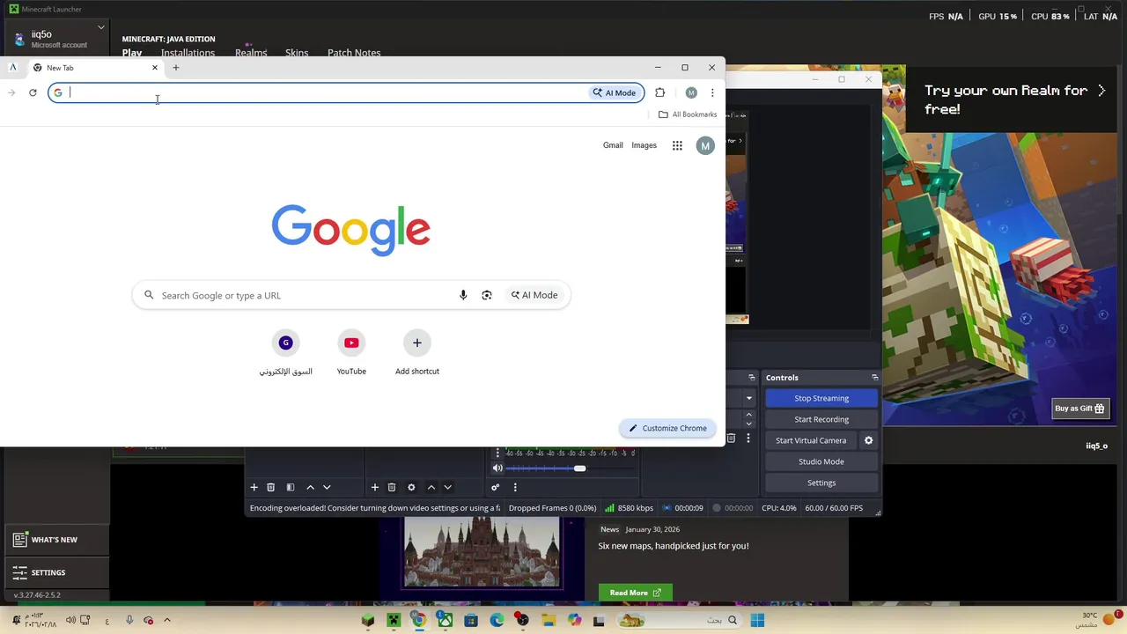Image resolution: width=1127 pixels, height=634 pixels.
Task: Move the OBS scene up
Action: point(310,487)
